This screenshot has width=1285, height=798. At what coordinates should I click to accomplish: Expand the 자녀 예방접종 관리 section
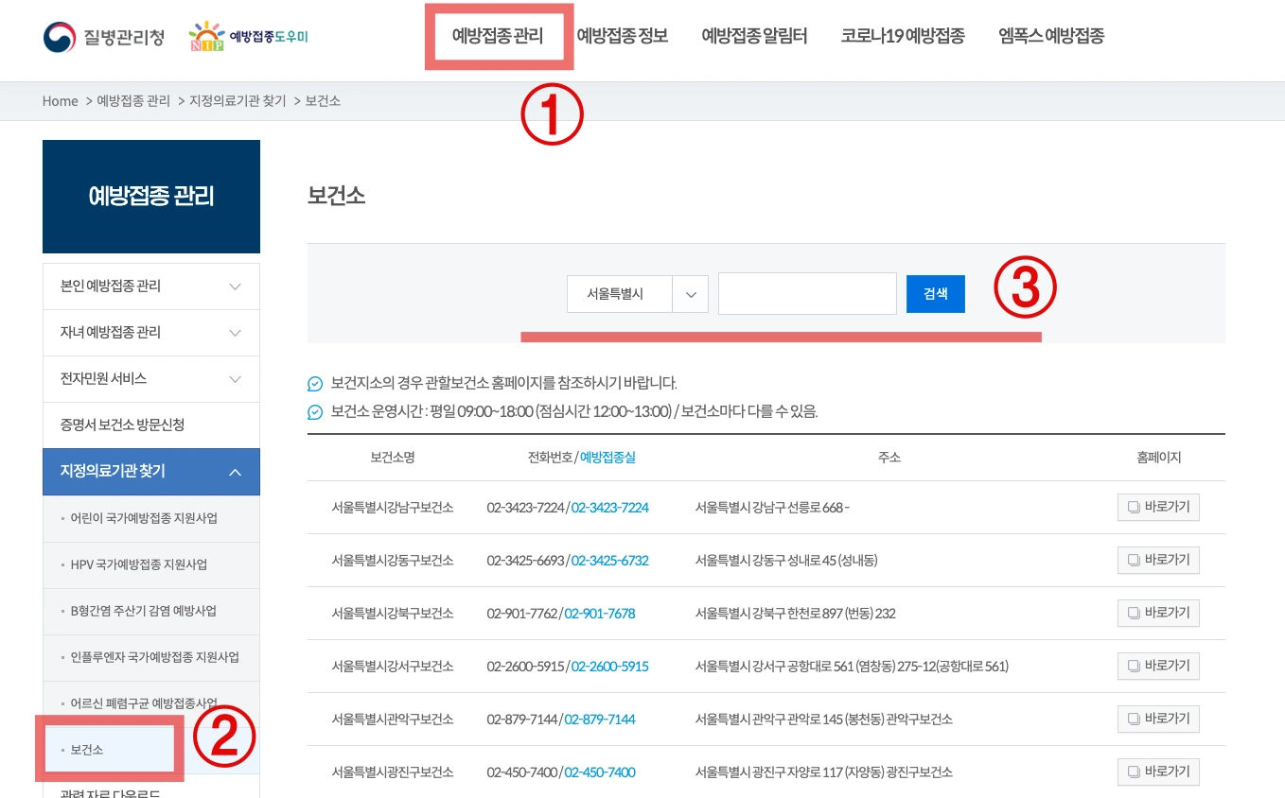[x=150, y=332]
